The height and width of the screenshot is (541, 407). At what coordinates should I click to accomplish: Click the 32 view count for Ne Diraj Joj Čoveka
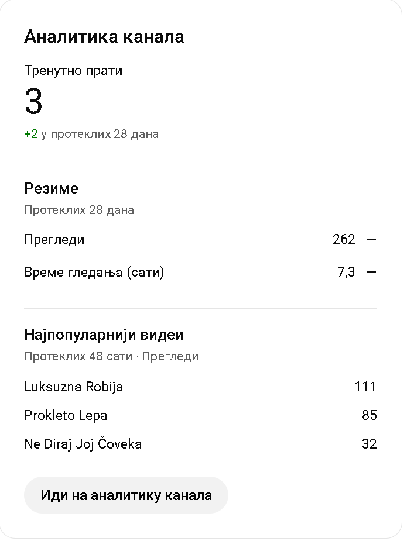point(370,444)
